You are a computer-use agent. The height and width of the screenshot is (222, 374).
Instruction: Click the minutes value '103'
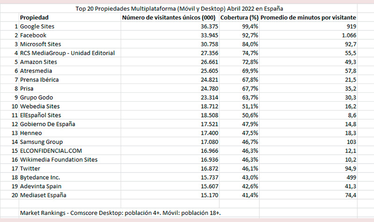[352, 142]
